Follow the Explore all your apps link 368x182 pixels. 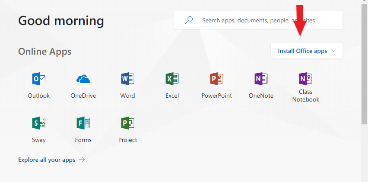[47, 160]
